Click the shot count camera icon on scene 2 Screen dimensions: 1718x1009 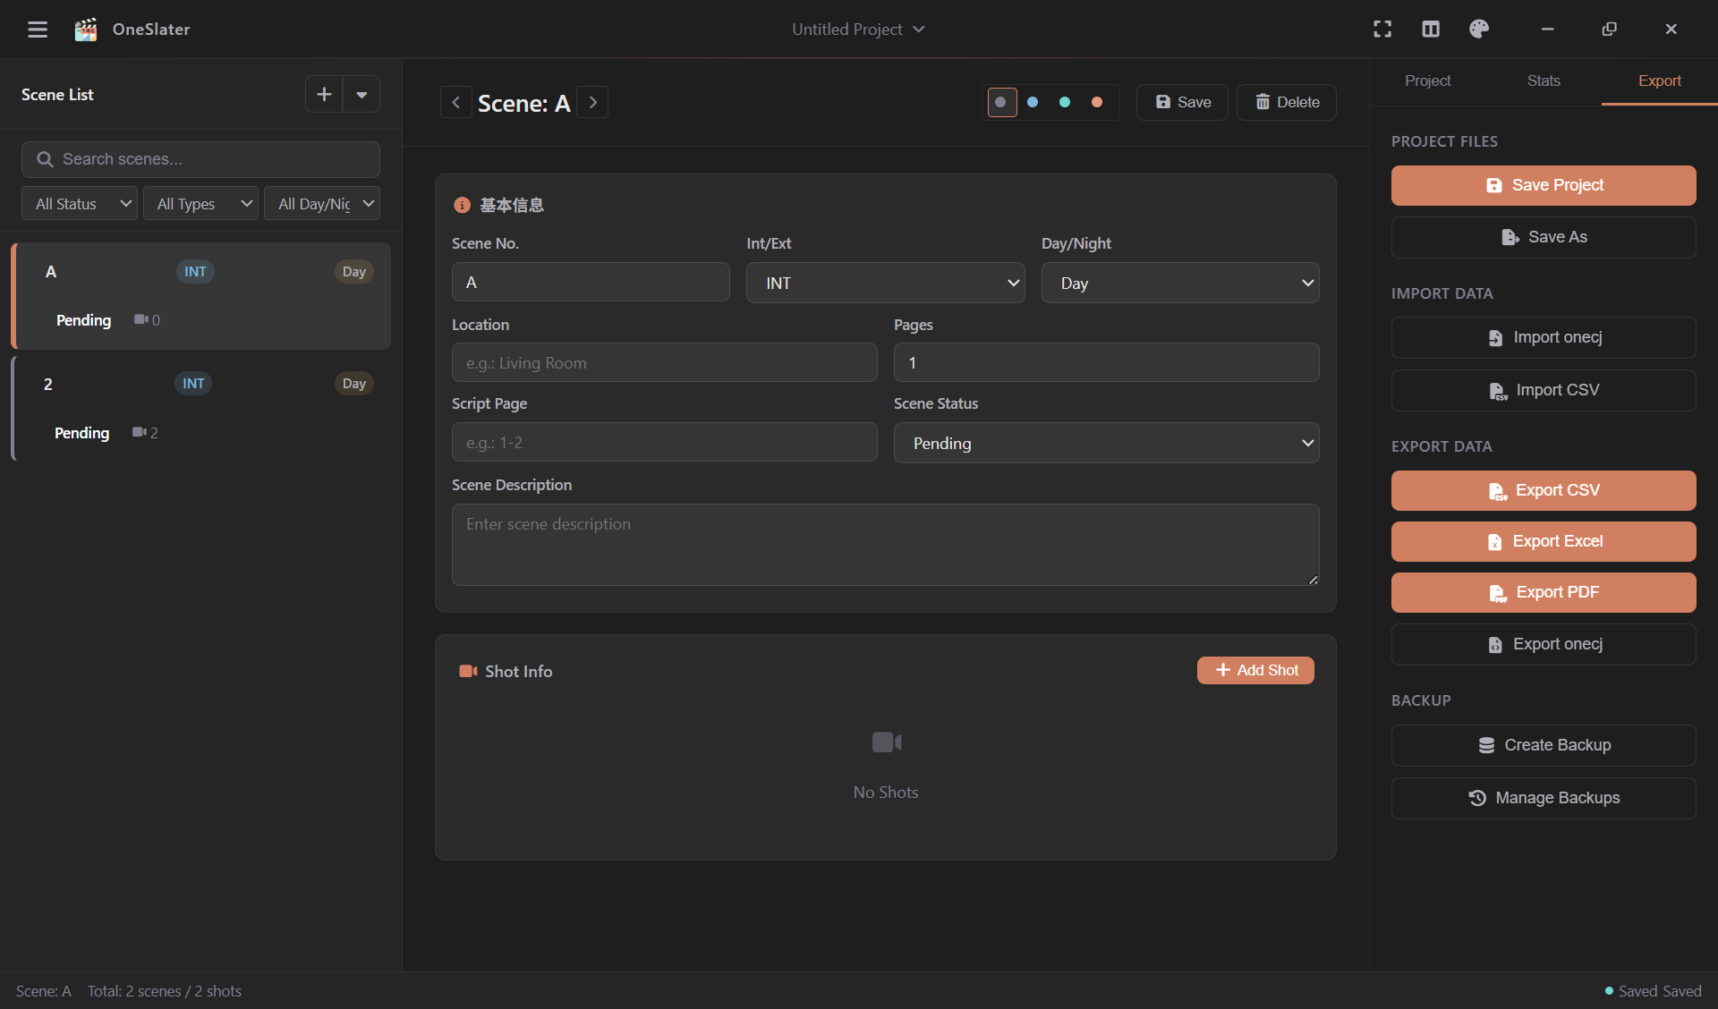pos(139,432)
